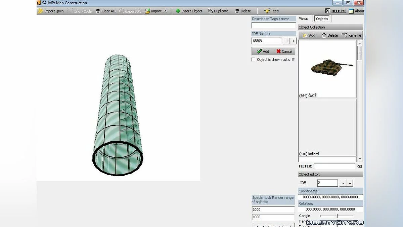Open Import IPL from toolbar
Viewport: 403px width, 227px height.
(147, 11)
